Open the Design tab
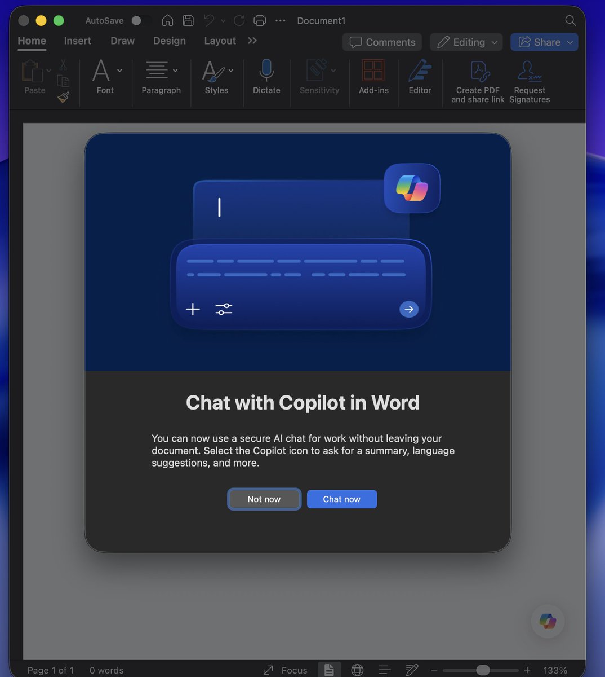605x677 pixels. point(170,41)
